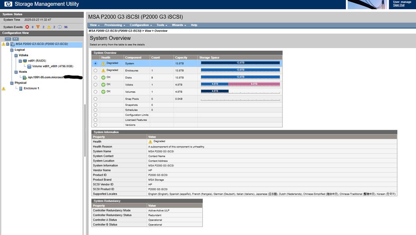Image resolution: width=416 pixels, height=235 pixels.
Task: Select the Snap Pools radio button
Action: pos(95,99)
